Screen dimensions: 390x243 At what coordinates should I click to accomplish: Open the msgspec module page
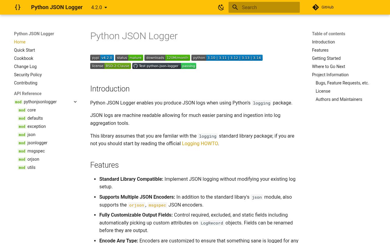tap(31, 151)
